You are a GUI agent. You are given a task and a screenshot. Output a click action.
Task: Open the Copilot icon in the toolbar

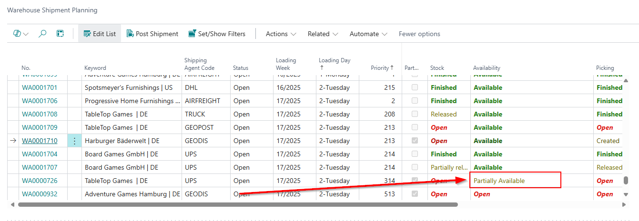click(18, 34)
